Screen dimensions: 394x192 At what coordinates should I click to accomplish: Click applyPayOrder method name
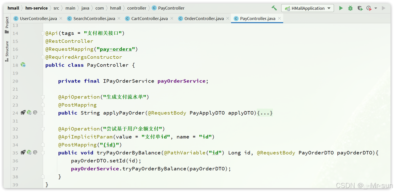click(124, 113)
